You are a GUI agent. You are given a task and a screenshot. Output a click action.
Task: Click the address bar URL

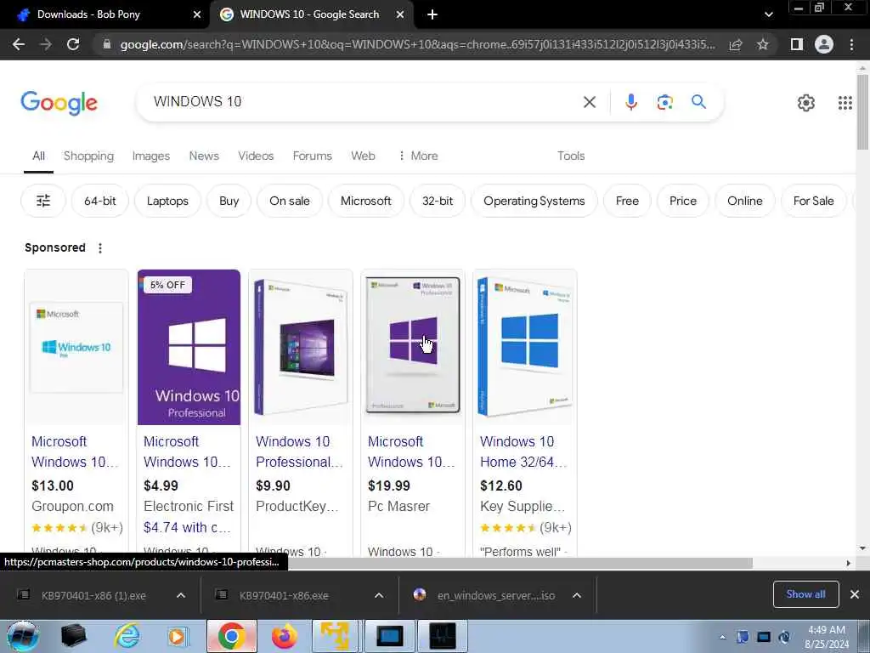click(x=417, y=44)
